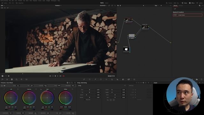Screen dimensions: 204x115
Task: Select the hand pan tool in node editor
Action: [x=120, y=6]
